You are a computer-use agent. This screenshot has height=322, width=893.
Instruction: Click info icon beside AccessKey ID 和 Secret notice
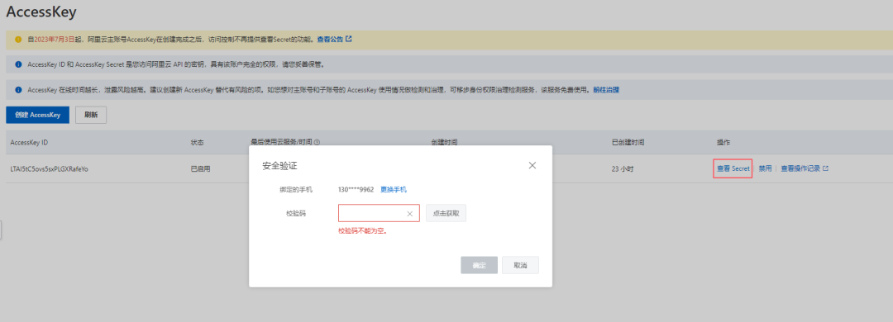click(x=18, y=64)
